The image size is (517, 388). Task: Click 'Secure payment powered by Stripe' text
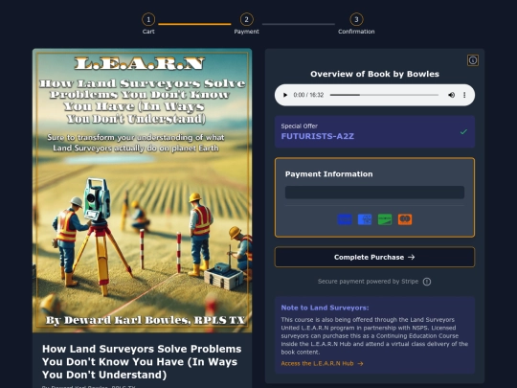[x=368, y=282]
